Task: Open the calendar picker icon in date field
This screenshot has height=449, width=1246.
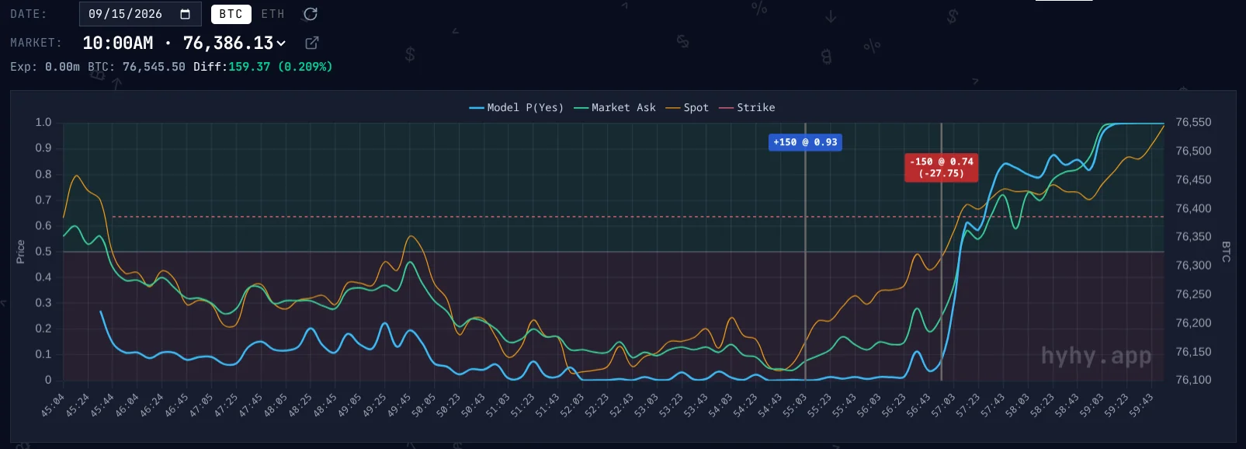Action: point(185,14)
